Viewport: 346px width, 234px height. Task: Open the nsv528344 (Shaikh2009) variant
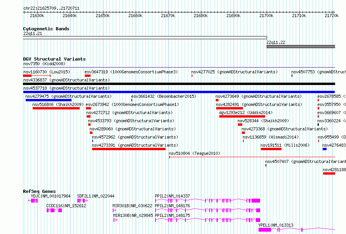click(x=263, y=121)
